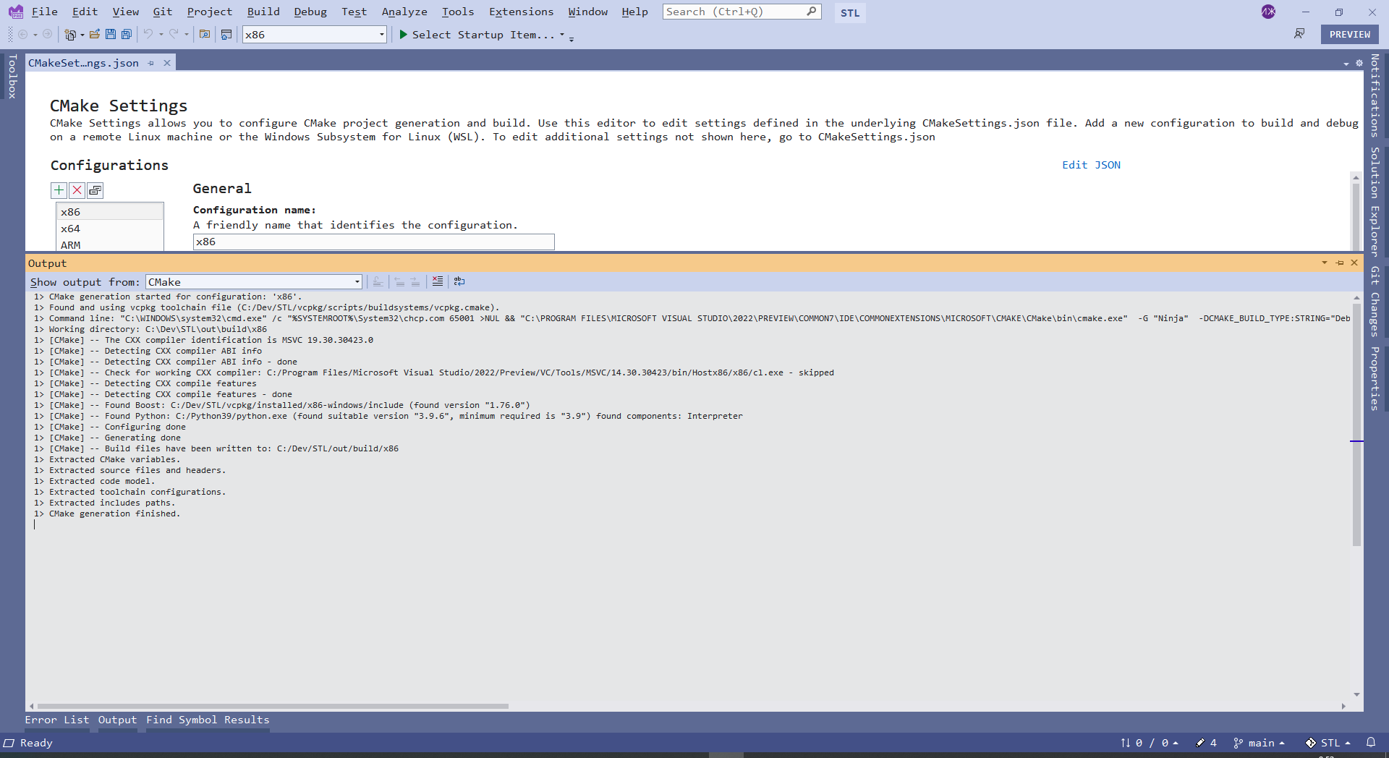Screen dimensions: 1389x758
Task: Go to next message icon in Output toolbar
Action: pos(415,281)
